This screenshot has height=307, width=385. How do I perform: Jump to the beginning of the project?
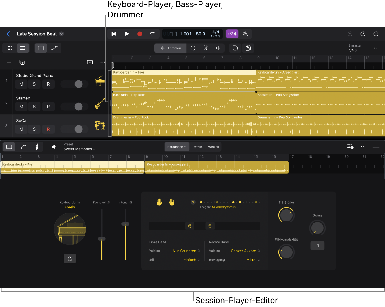pos(114,34)
